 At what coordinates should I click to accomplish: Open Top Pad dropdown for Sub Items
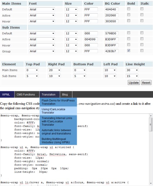pos(32,76)
